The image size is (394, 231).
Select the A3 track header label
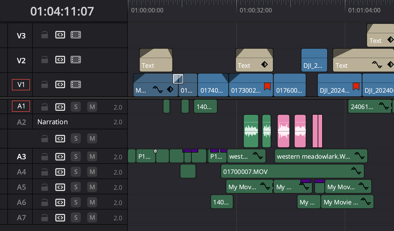(x=21, y=157)
